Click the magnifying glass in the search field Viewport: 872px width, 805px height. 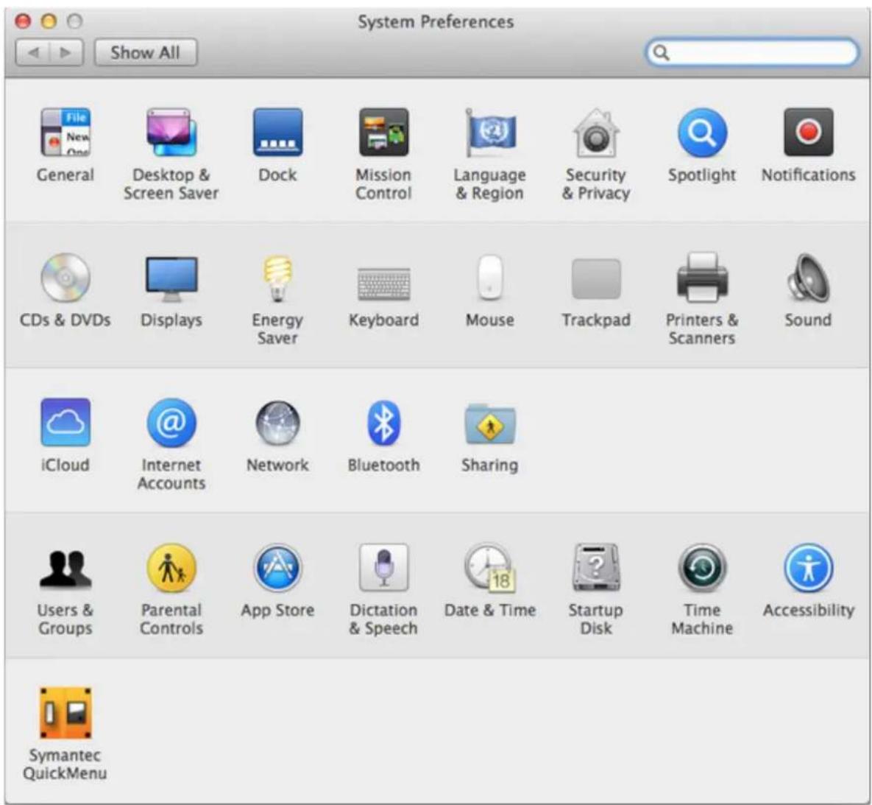660,52
